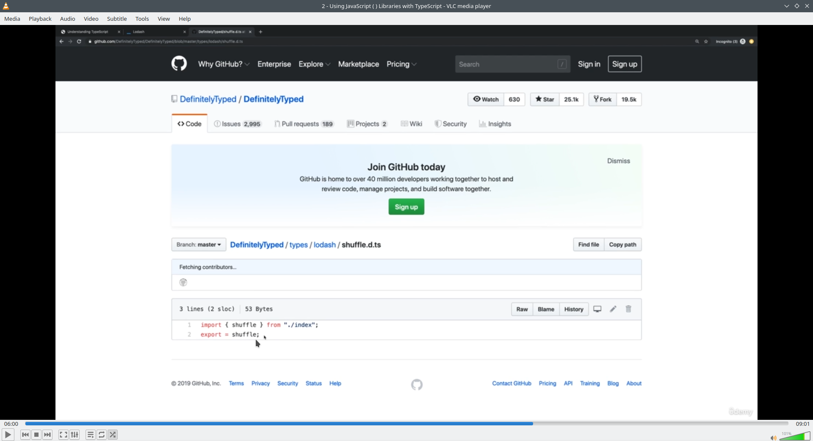Click the trash delete file icon
Screen dimensions: 813x441
tap(628, 309)
